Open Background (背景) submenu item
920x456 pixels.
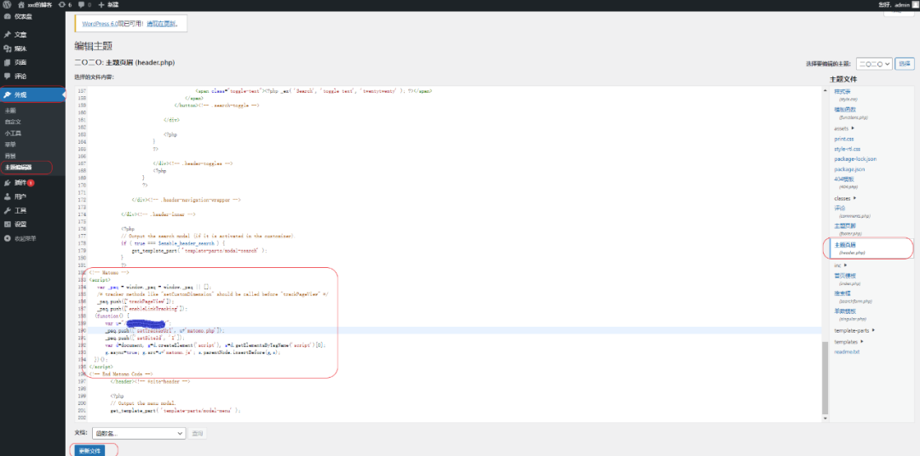pyautogui.click(x=10, y=156)
